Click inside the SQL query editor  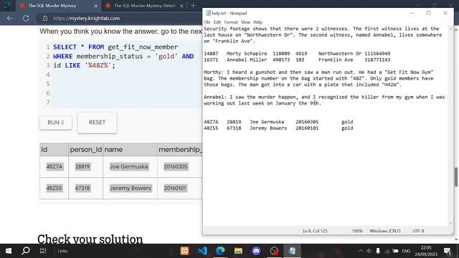[x=126, y=75]
